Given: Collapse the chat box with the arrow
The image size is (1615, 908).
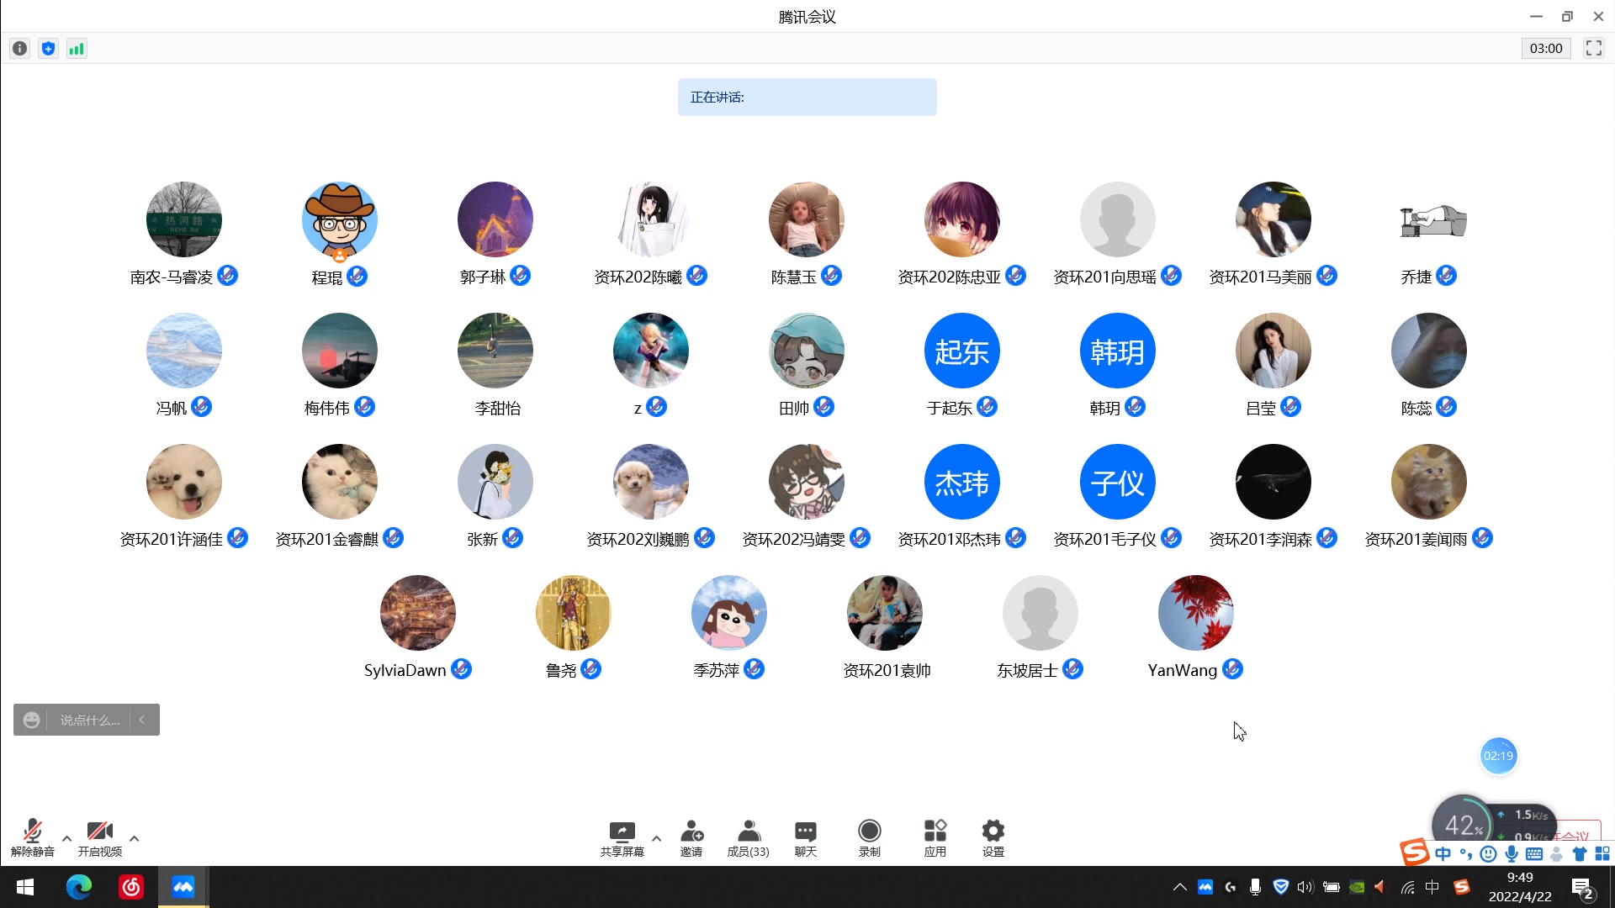Looking at the screenshot, I should tap(142, 720).
